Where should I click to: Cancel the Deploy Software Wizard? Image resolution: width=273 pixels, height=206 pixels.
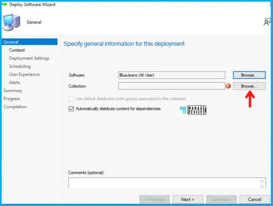tap(255, 199)
